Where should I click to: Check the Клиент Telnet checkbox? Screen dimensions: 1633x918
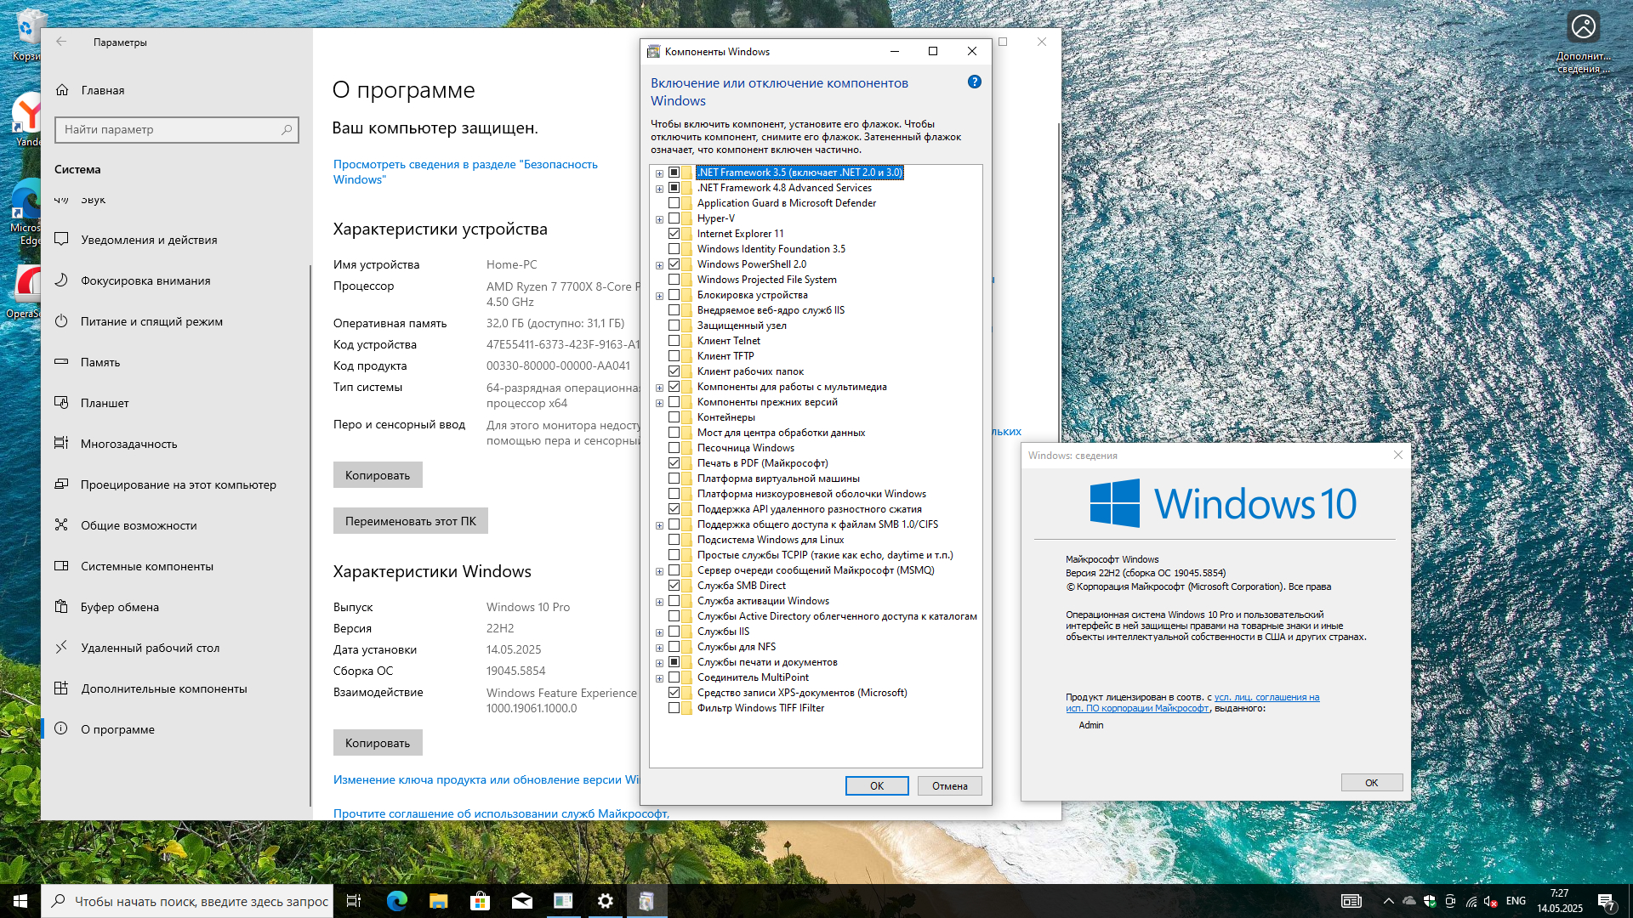coord(674,341)
